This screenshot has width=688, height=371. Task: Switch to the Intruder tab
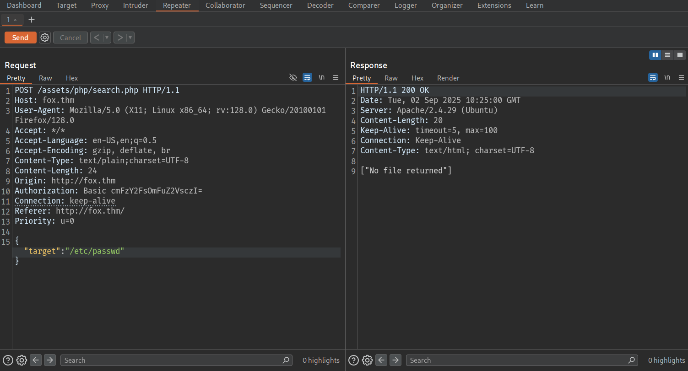coord(135,5)
